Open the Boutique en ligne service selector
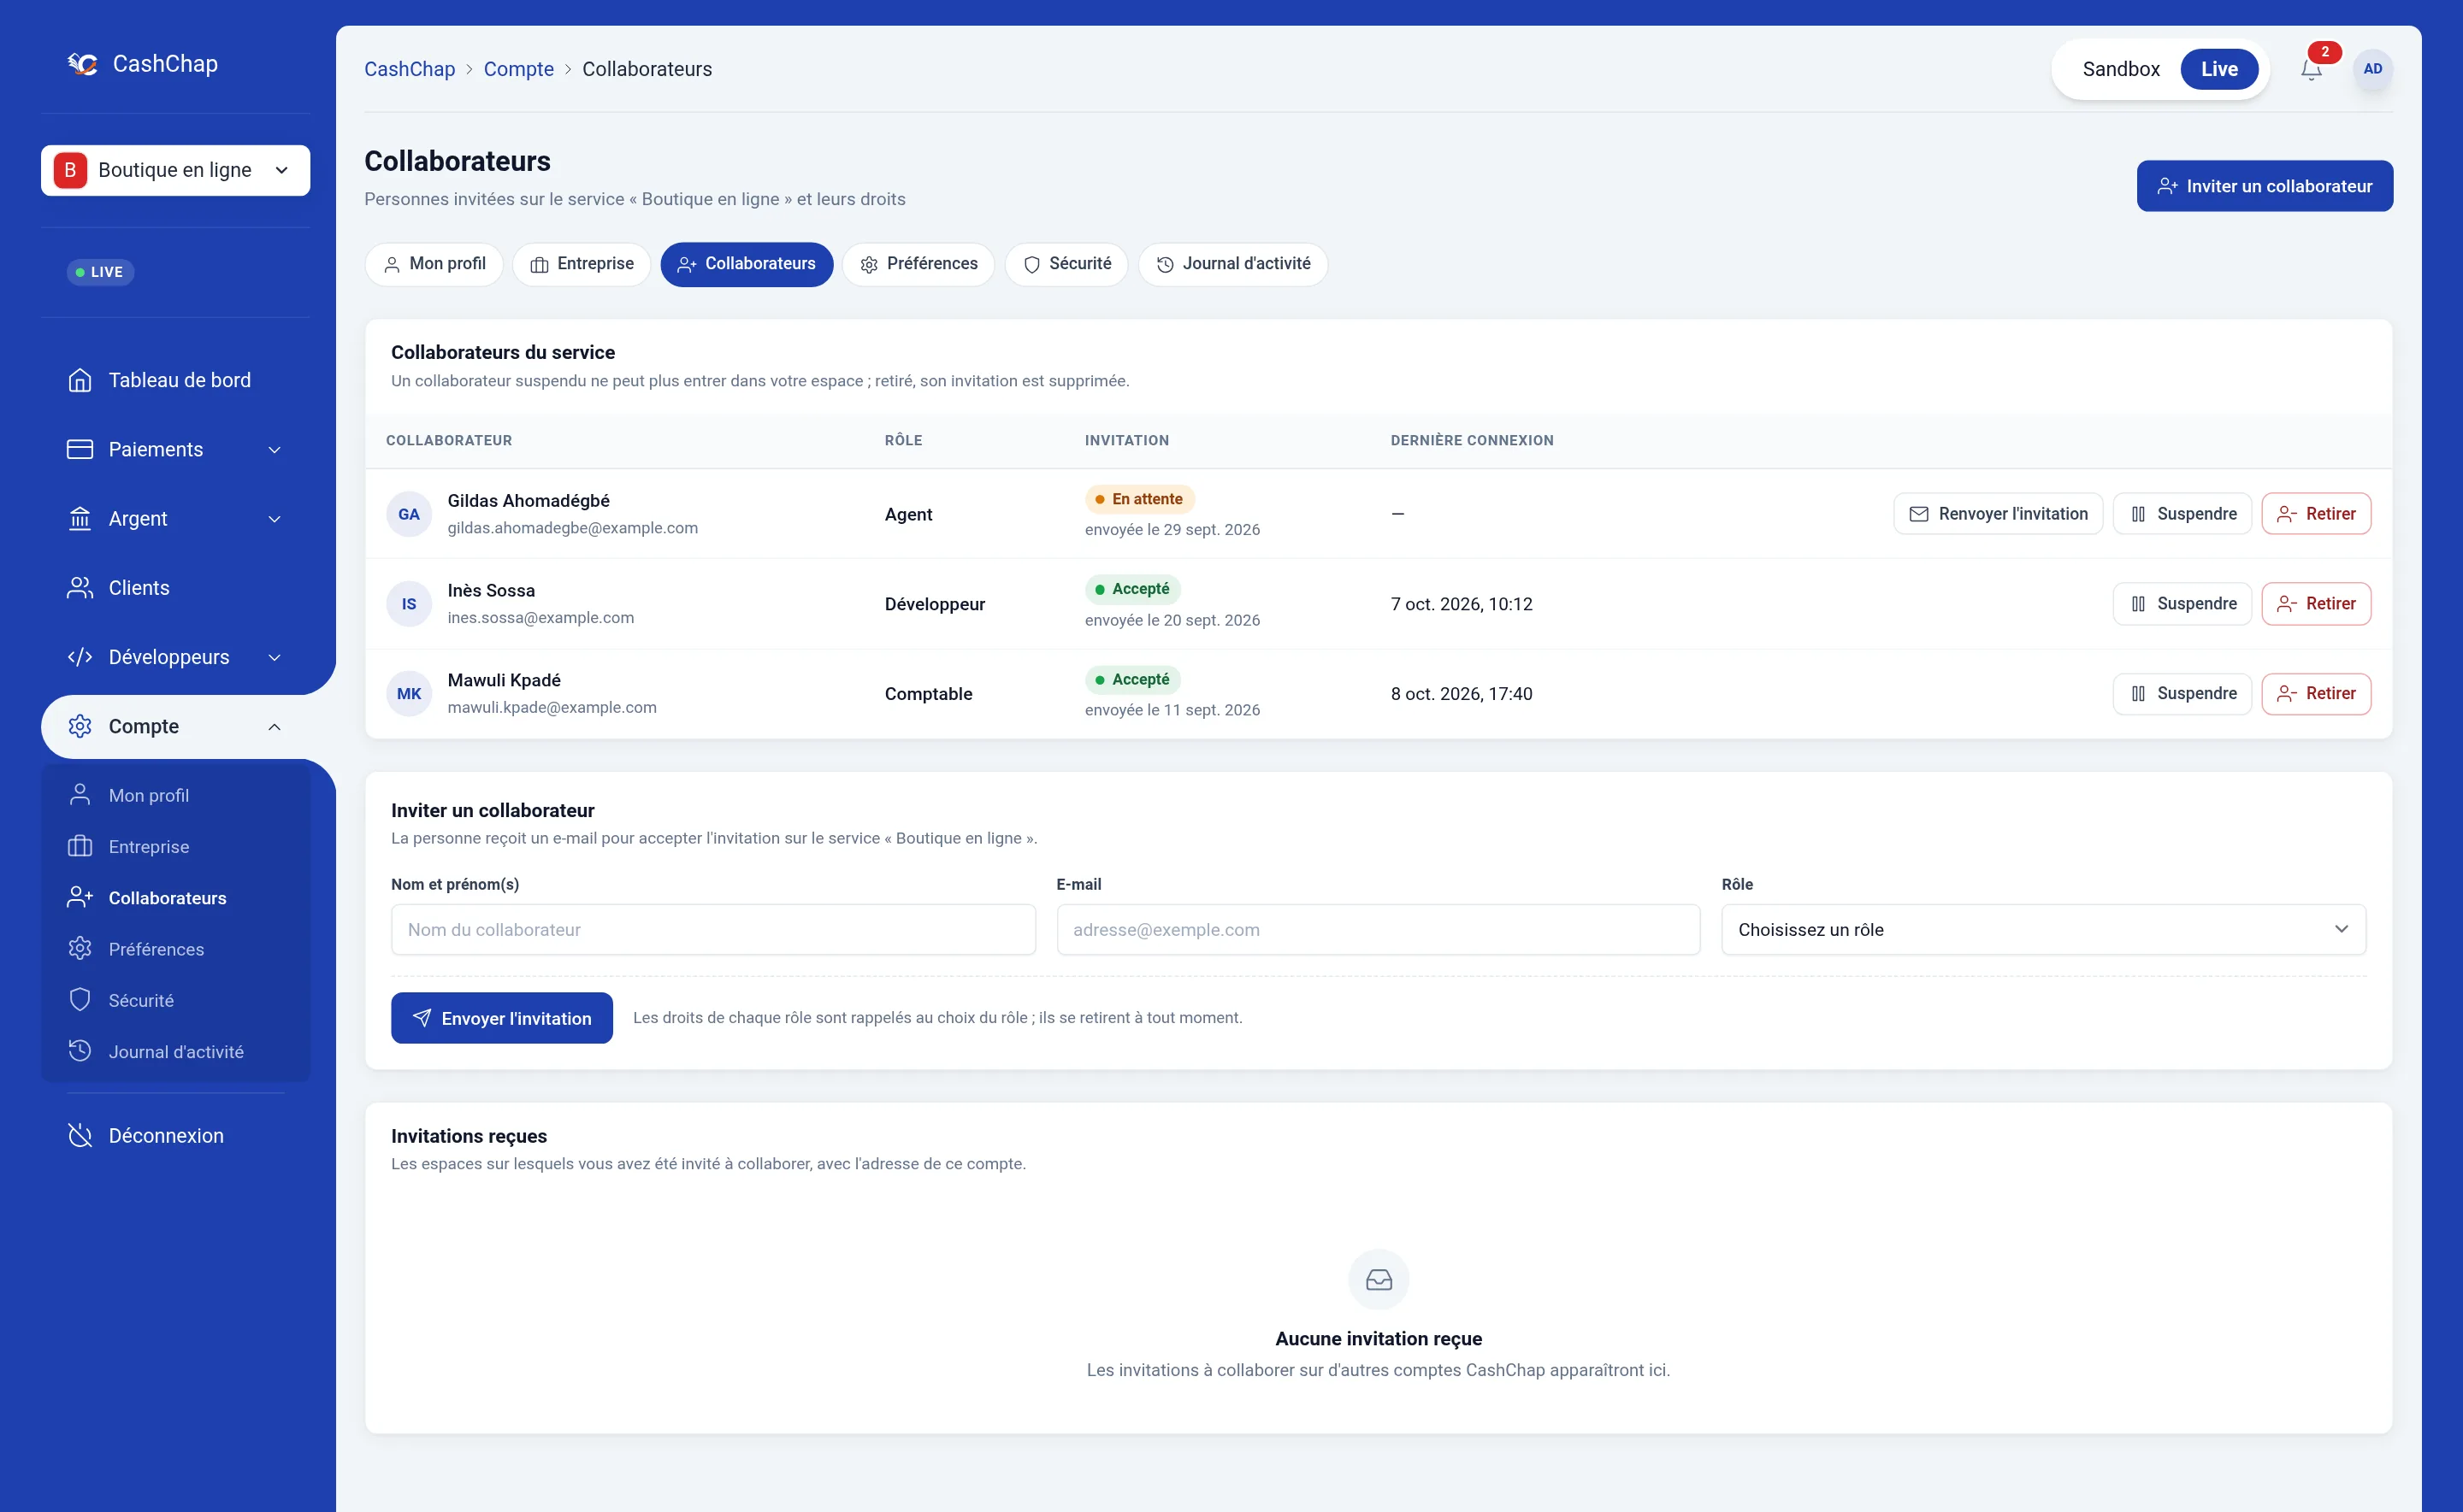2463x1512 pixels. [x=175, y=170]
